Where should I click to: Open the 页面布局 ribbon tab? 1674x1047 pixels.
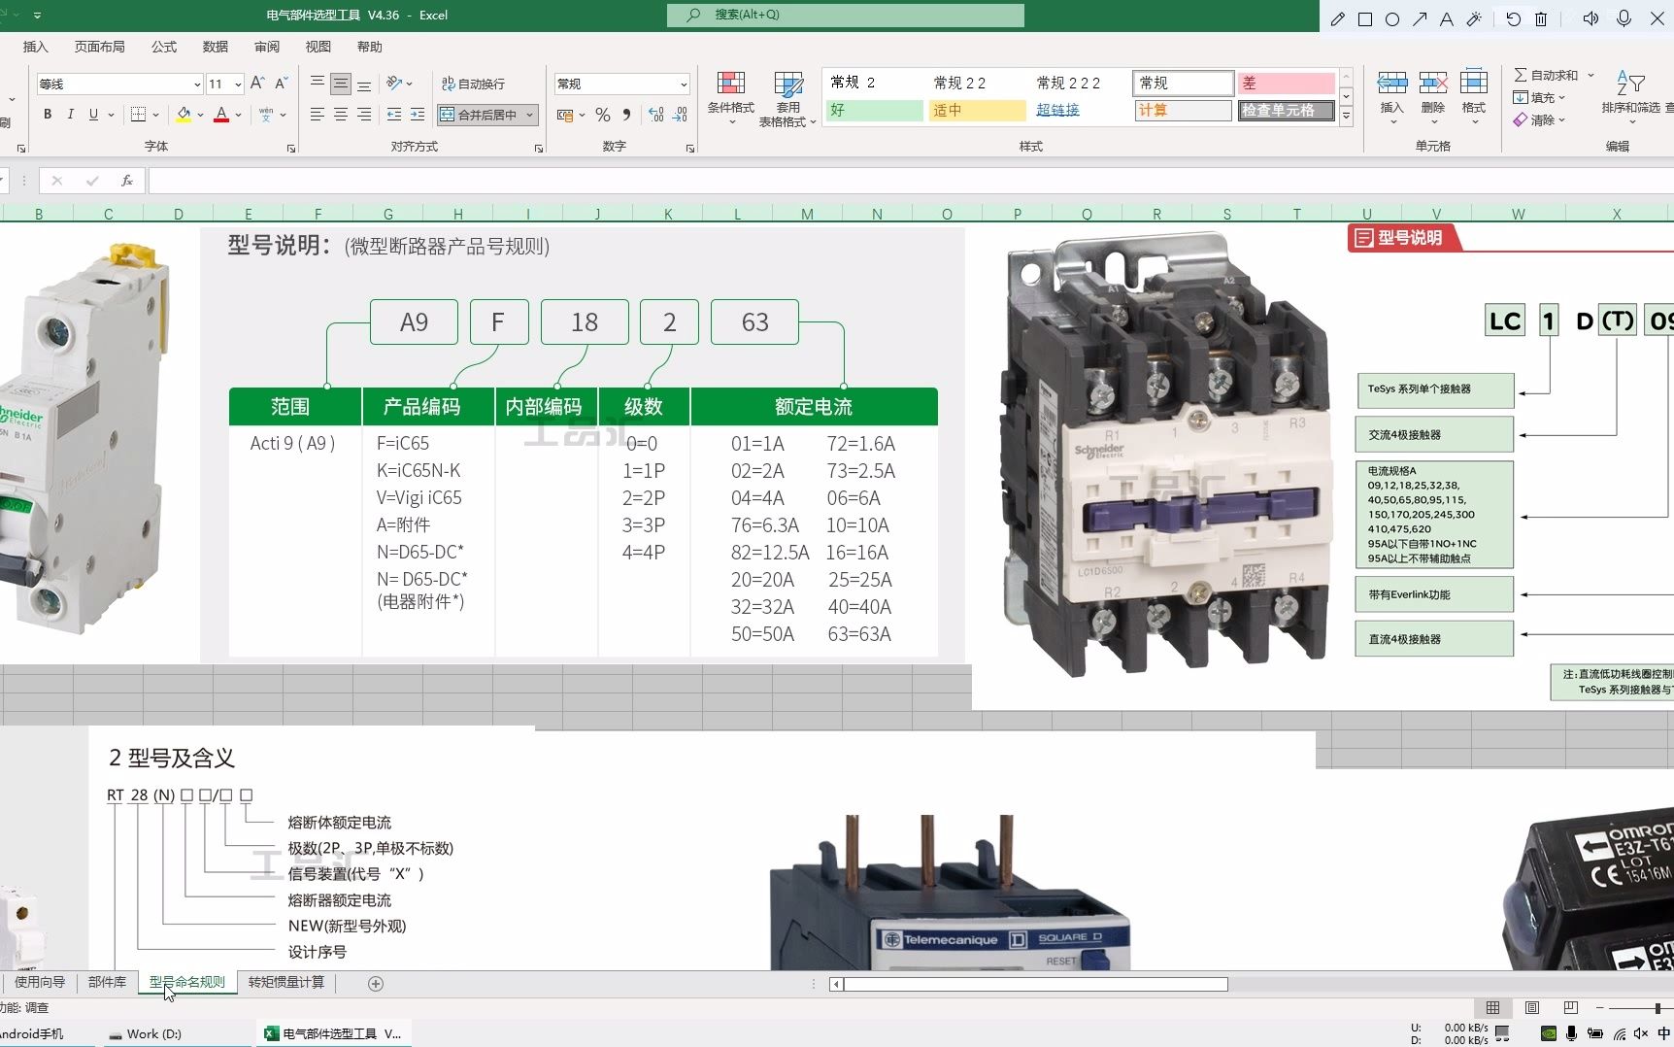point(100,47)
